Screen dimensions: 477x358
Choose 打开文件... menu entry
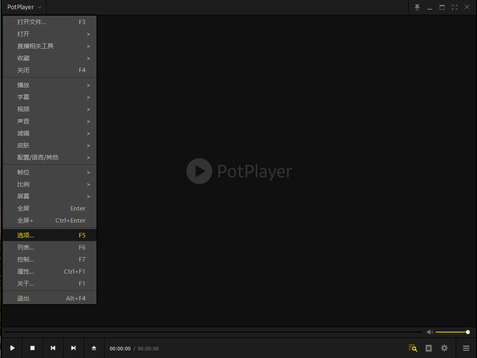point(49,22)
